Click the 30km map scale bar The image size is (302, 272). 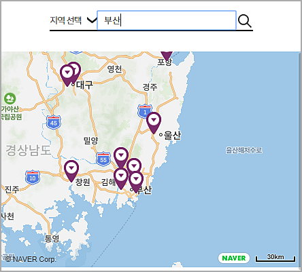275,258
